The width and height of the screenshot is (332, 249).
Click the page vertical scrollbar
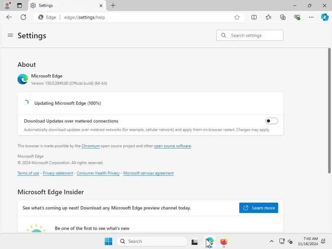(x=329, y=111)
